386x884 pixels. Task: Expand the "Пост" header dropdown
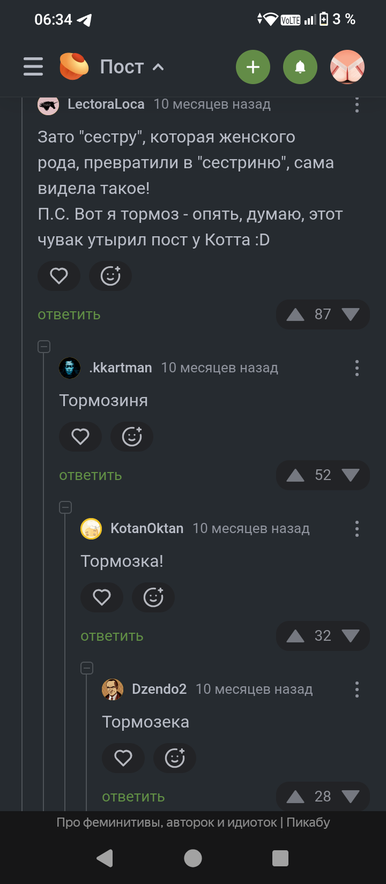click(x=158, y=68)
